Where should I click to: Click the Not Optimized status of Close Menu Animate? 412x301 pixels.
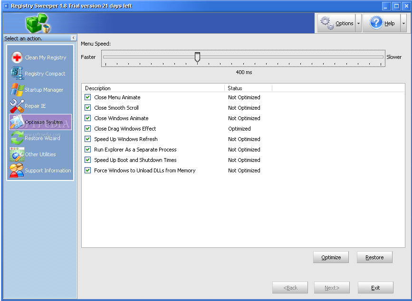click(244, 97)
